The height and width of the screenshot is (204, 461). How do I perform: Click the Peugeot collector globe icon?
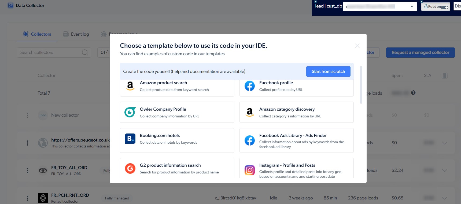43,143
